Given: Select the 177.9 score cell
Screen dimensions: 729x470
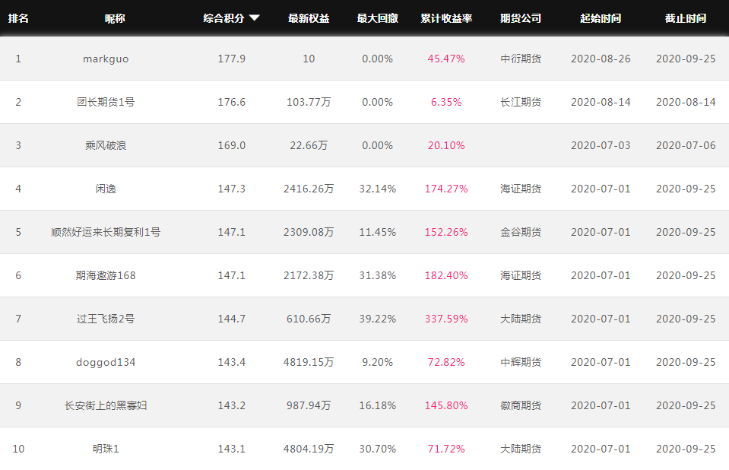Looking at the screenshot, I should click(x=232, y=59).
